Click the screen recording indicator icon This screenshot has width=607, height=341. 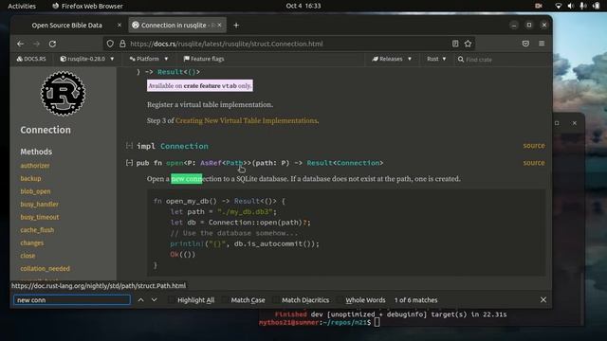pos(539,6)
